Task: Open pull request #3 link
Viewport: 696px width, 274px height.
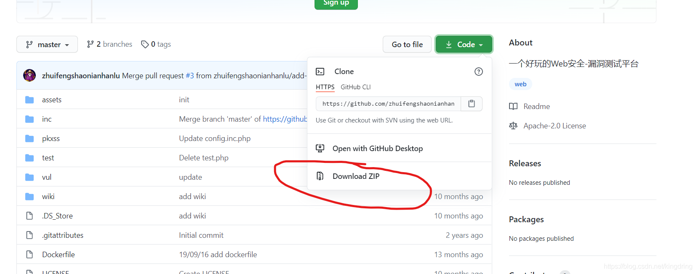Action: point(190,76)
